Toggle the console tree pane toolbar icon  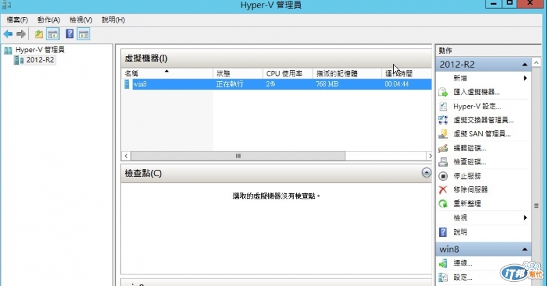click(x=53, y=34)
